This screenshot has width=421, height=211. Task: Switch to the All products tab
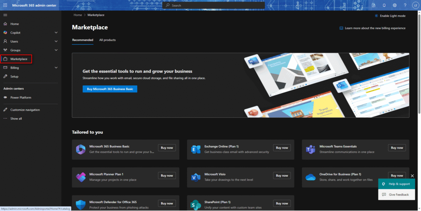point(107,40)
